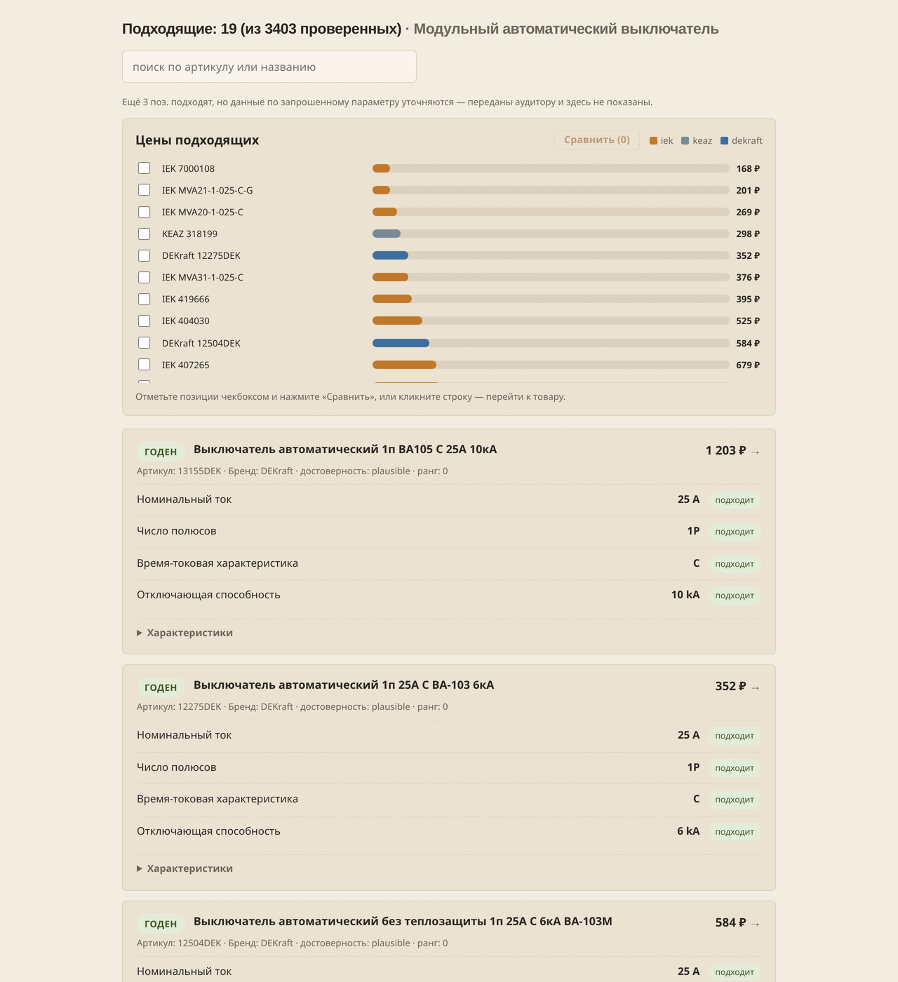Screen dimensions: 898x982
Task: Click the 376 ₽ price in the chart
Action: coord(748,277)
